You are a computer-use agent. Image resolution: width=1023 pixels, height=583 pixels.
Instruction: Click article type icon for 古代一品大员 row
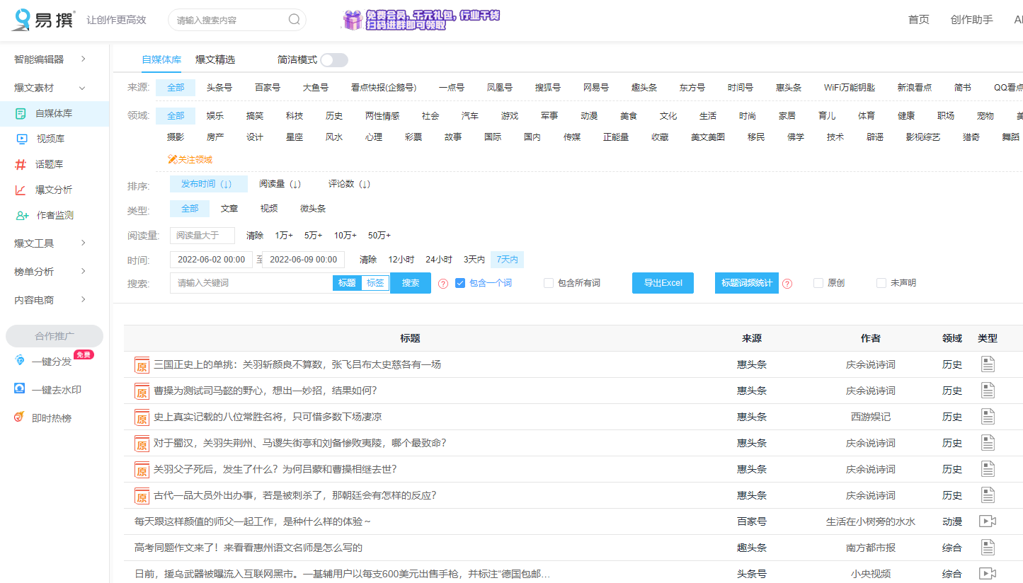tap(988, 495)
